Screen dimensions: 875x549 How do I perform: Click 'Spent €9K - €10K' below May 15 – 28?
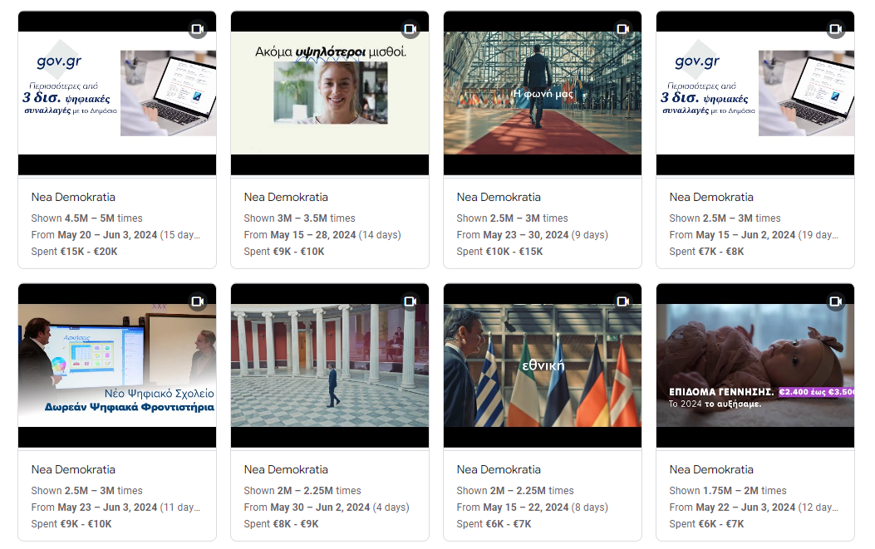click(x=284, y=252)
